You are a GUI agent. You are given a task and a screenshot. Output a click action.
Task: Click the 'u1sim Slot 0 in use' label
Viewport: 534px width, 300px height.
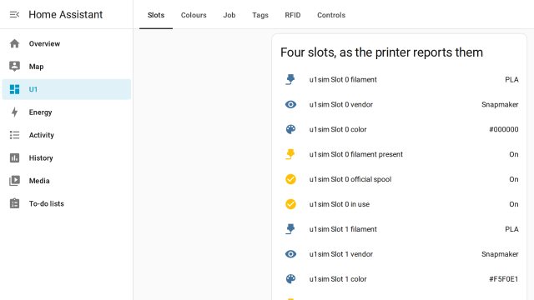[340, 204]
